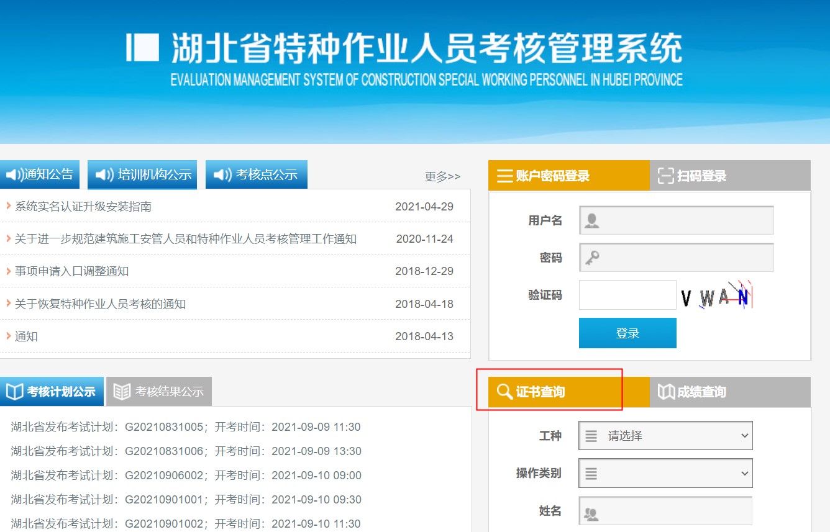Open notice 关于恢复特种作业人员考核的通知
This screenshot has height=532, width=830.
pos(100,304)
